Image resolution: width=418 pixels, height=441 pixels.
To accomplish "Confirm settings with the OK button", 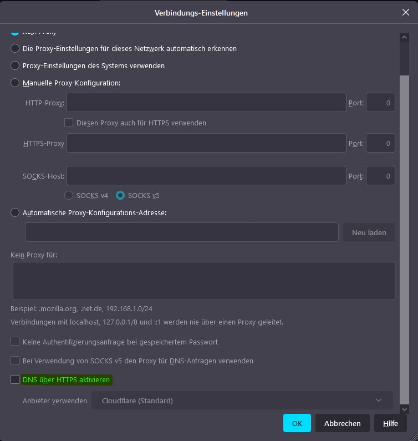I will point(297,423).
